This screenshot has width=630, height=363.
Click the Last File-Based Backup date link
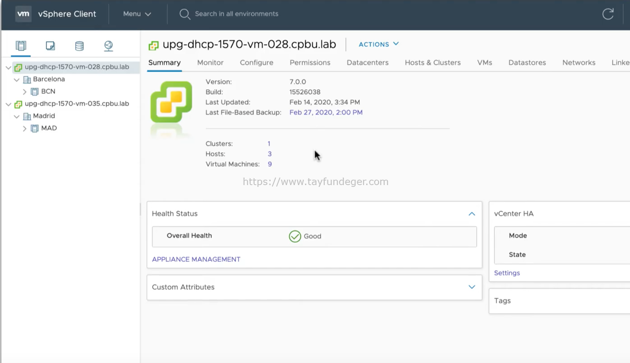tap(326, 112)
